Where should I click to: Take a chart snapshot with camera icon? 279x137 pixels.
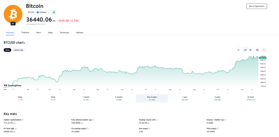pos(257,50)
